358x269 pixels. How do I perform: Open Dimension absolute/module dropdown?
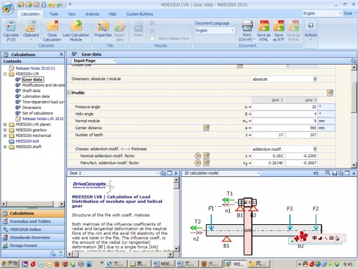315,79
